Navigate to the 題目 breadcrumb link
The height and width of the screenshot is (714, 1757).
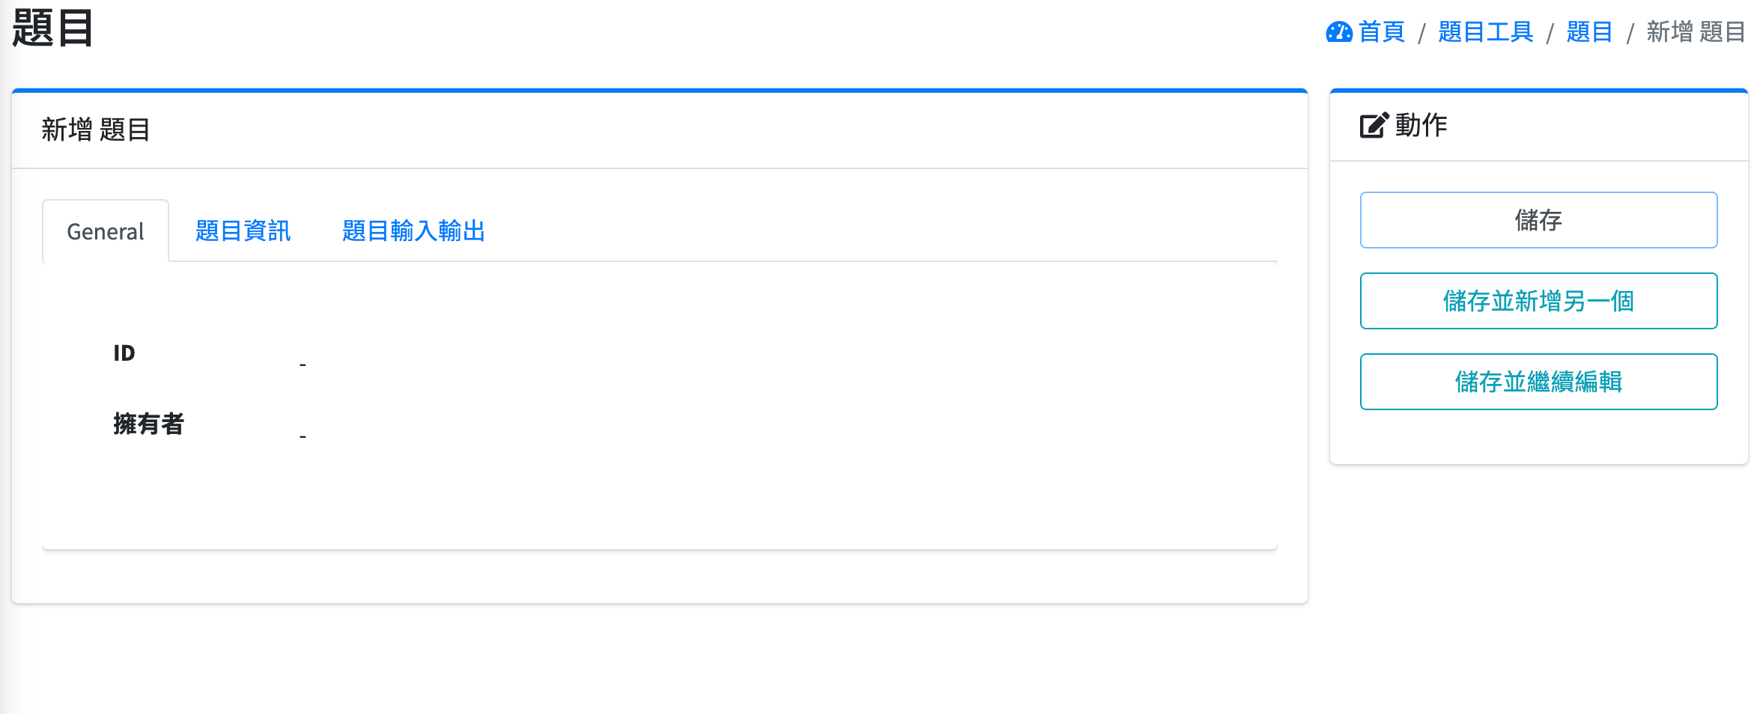point(1589,32)
